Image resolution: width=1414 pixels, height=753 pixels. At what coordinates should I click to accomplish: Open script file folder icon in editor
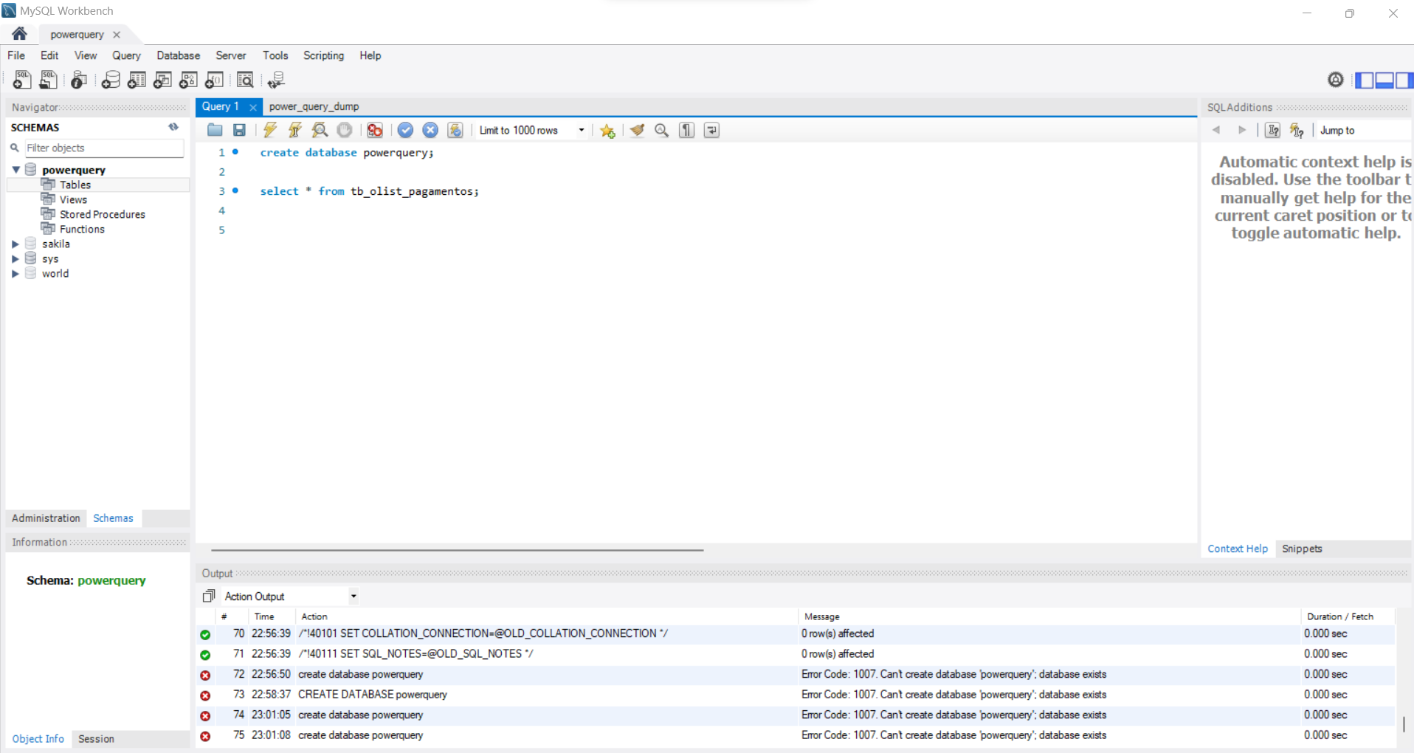tap(215, 130)
